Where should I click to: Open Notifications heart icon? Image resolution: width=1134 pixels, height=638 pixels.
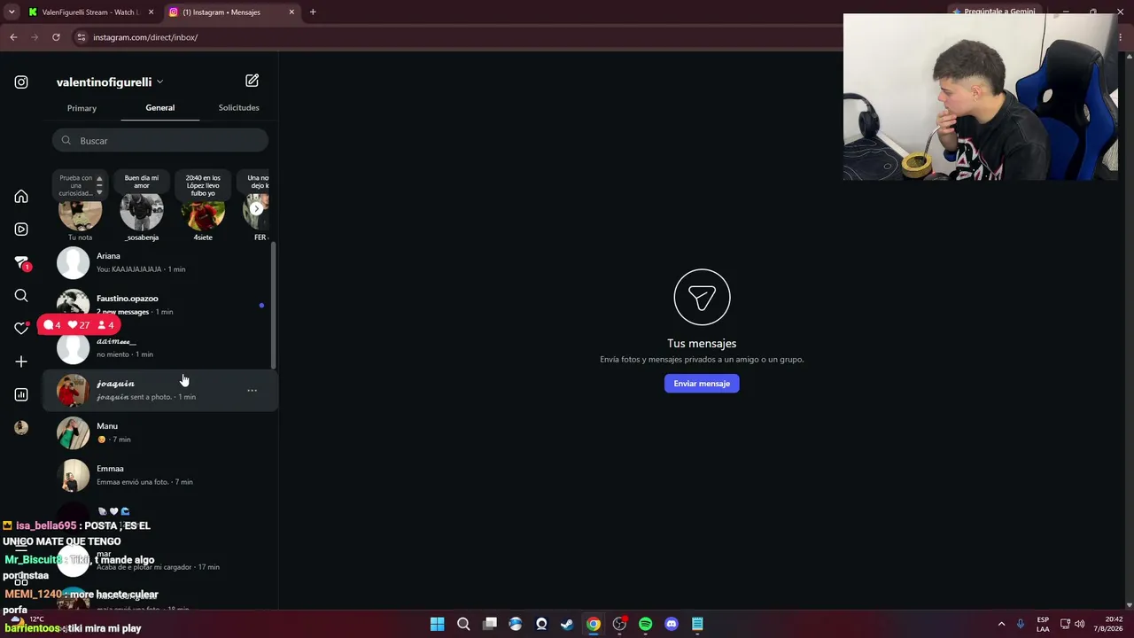point(21,329)
